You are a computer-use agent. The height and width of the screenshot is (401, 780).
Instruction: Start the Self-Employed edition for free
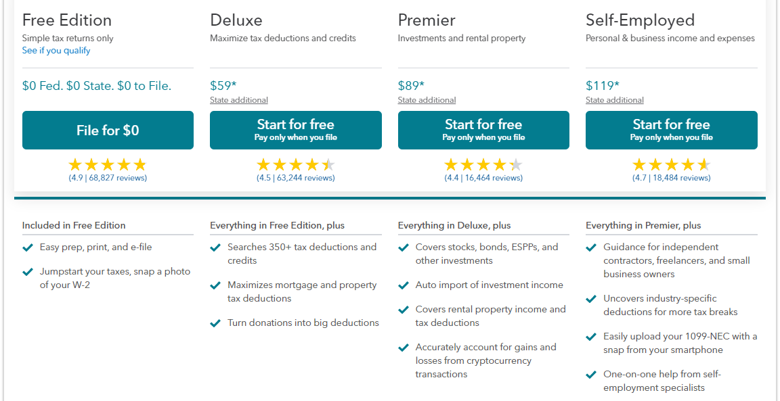coord(671,131)
